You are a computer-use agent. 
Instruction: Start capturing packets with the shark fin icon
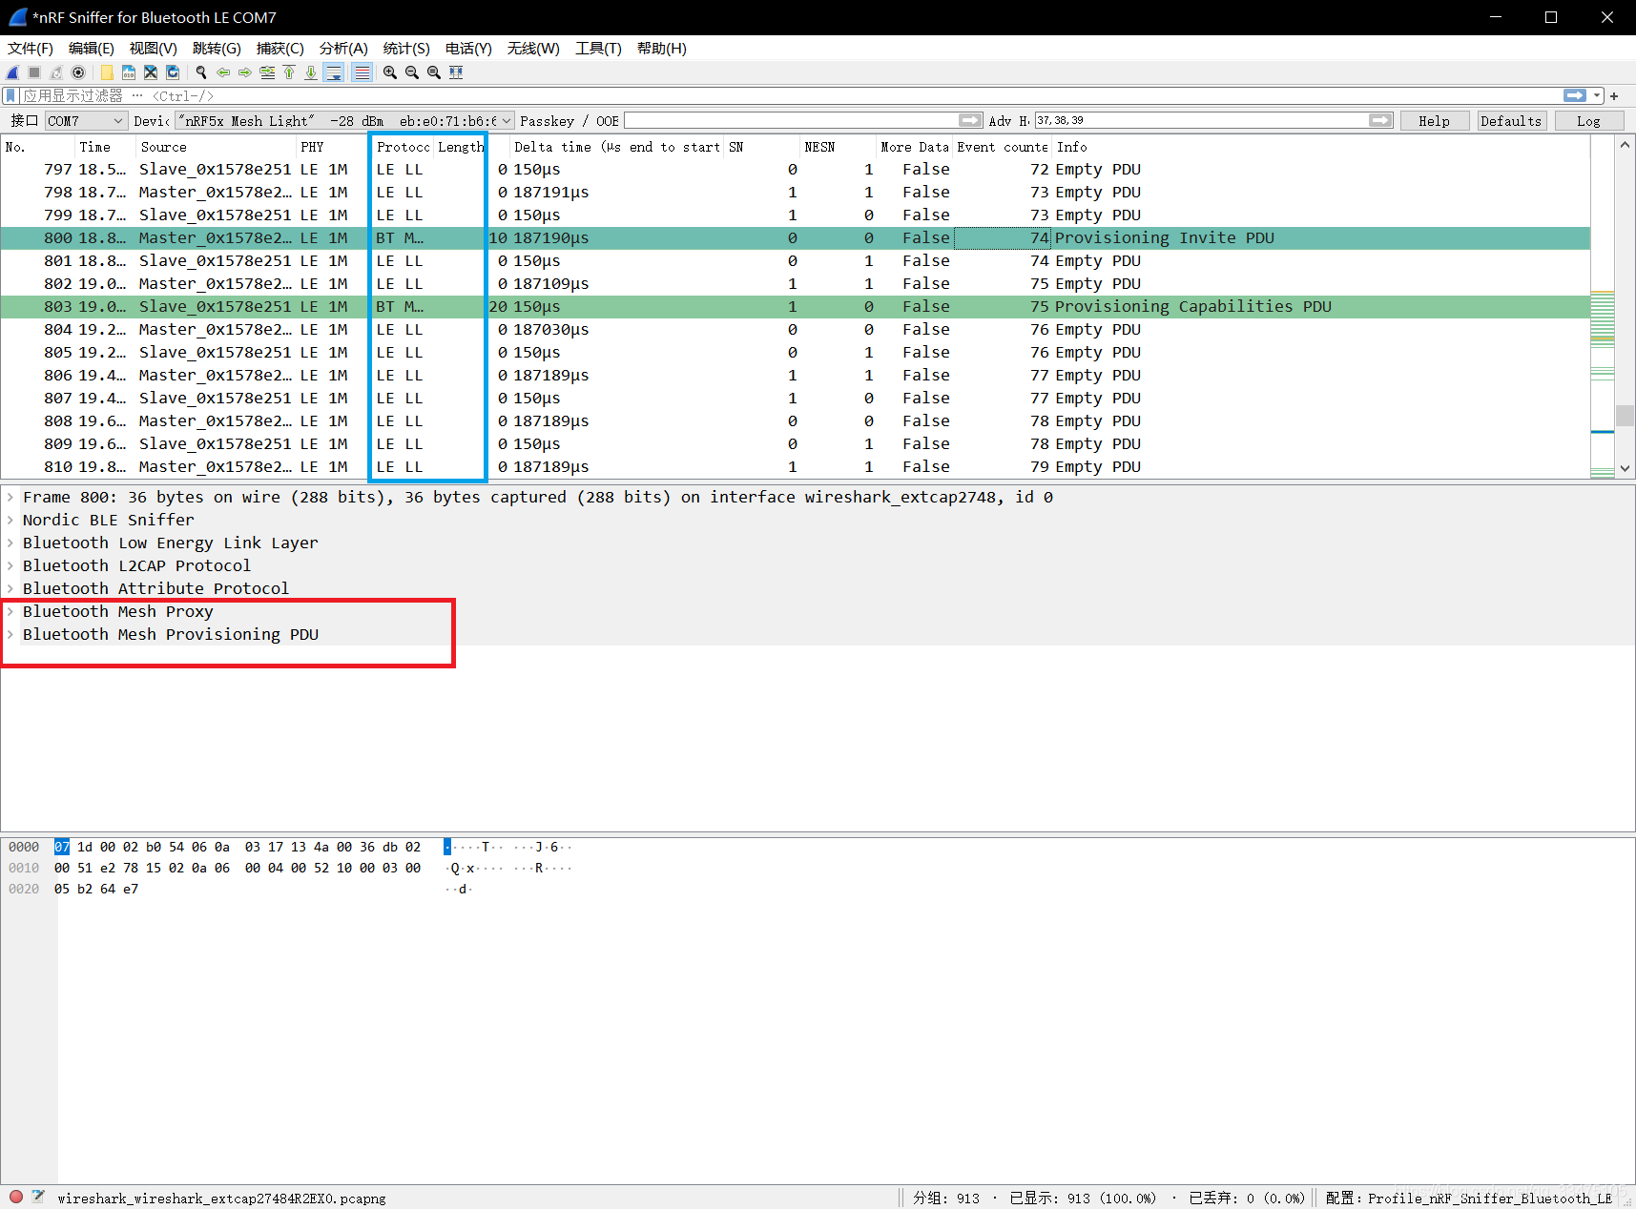click(x=13, y=72)
